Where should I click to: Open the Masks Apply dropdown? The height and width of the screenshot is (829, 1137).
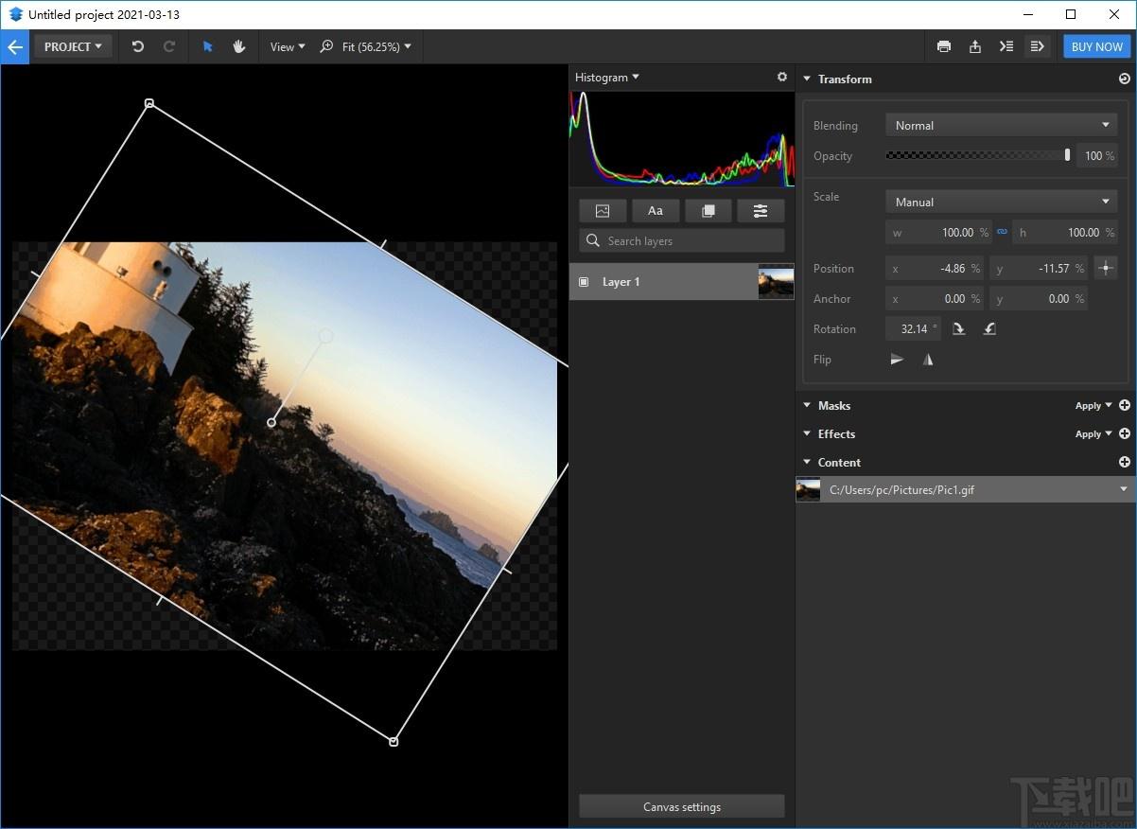click(1093, 406)
